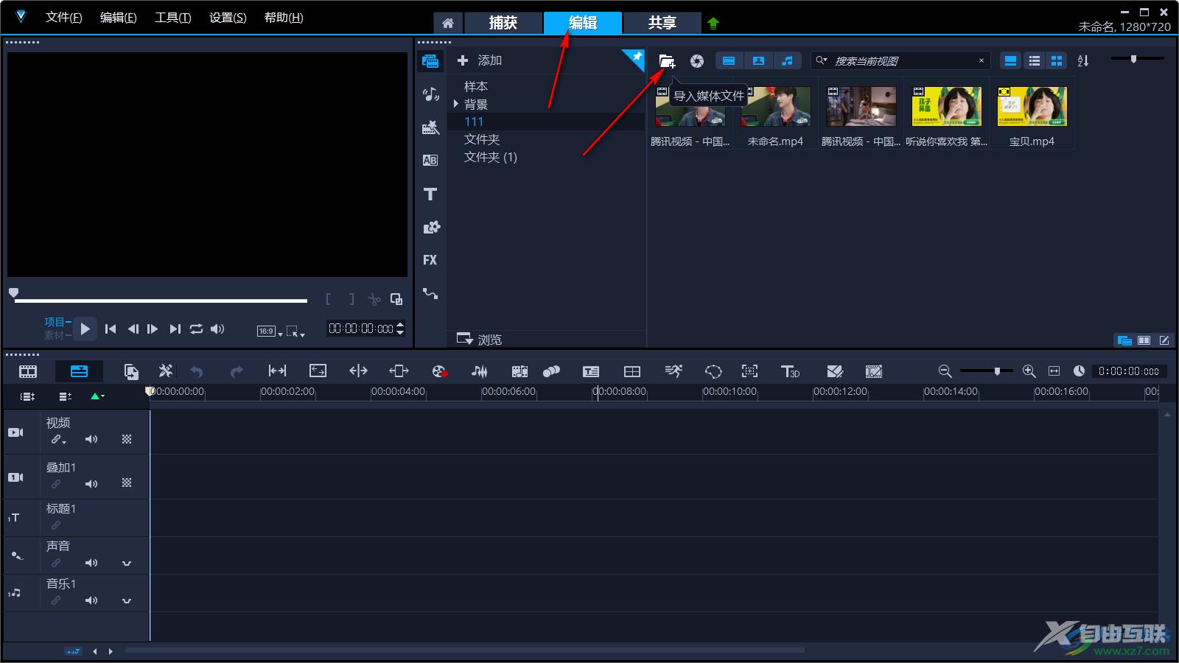Open the overlays library icon
The image size is (1179, 663).
coord(430,227)
